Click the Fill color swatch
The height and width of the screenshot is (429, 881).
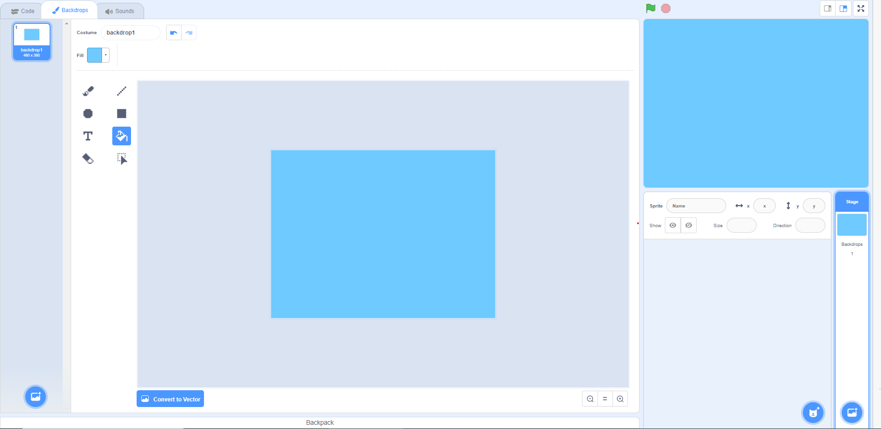[95, 55]
